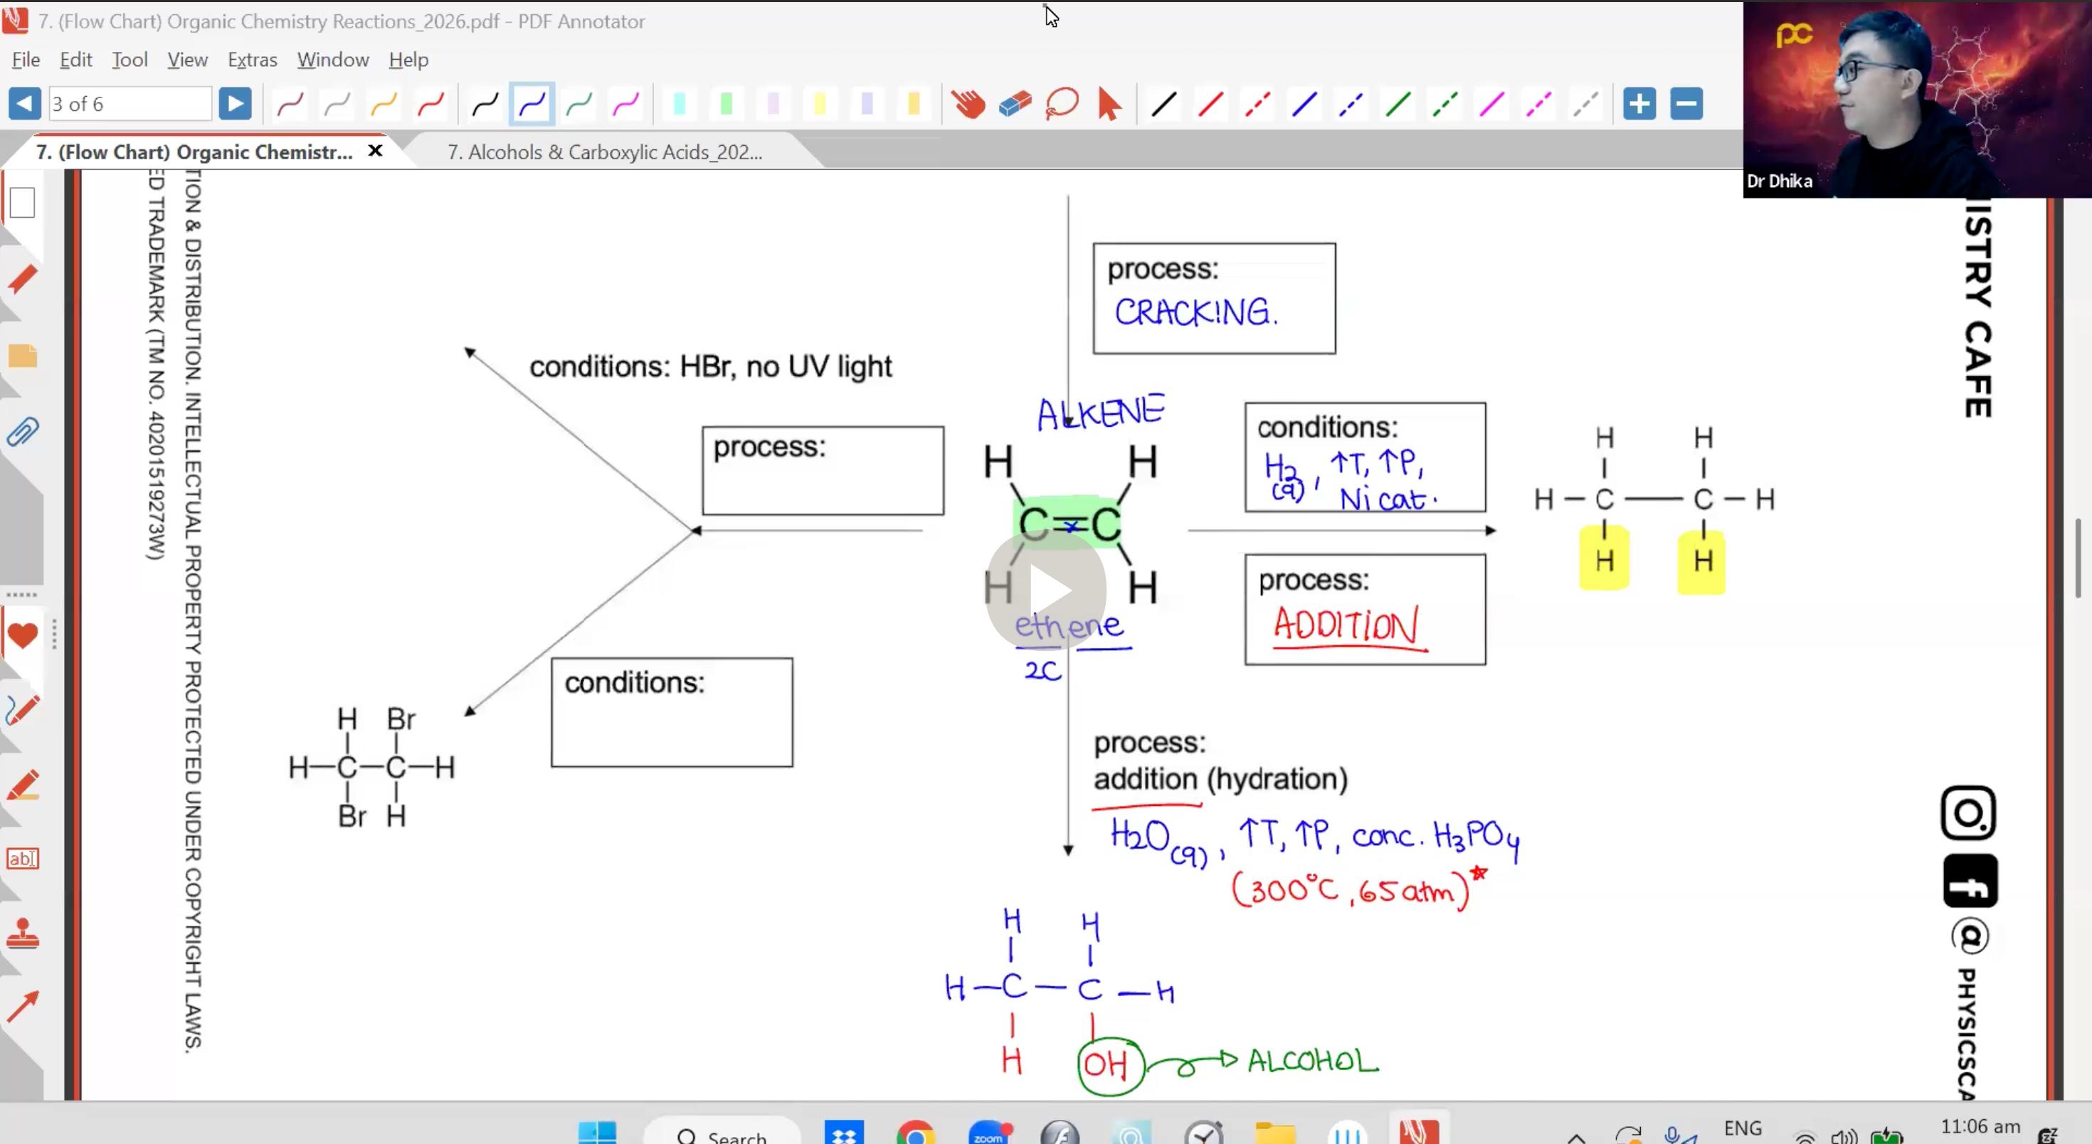2092x1144 pixels.
Task: Choose the cyan highlighter swatch
Action: tap(680, 104)
